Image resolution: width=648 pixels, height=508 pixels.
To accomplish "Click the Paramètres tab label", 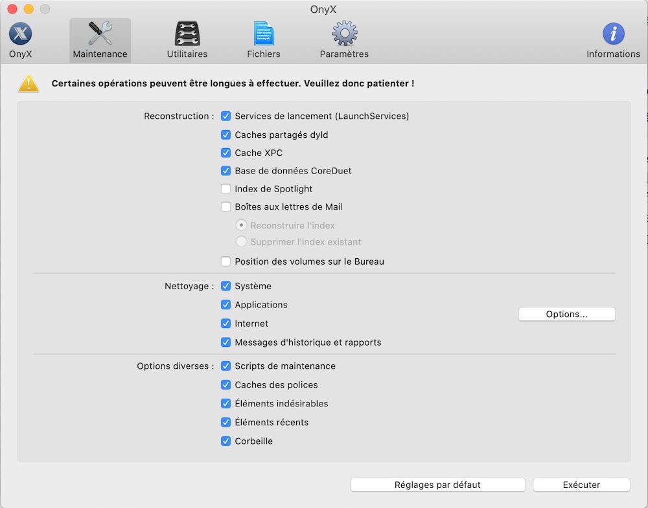I will (344, 54).
